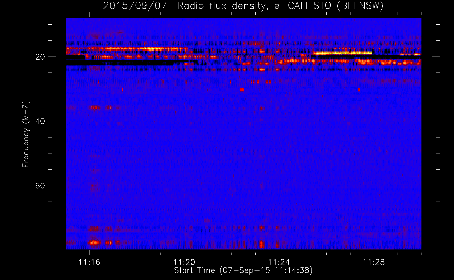The width and height of the screenshot is (454, 280).
Task: Click the 'Start Time (07-Sep-15 11:14:38)' label
Action: tap(243, 270)
